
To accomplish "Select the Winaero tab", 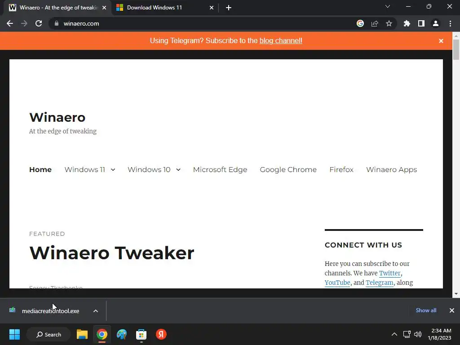I will (58, 8).
